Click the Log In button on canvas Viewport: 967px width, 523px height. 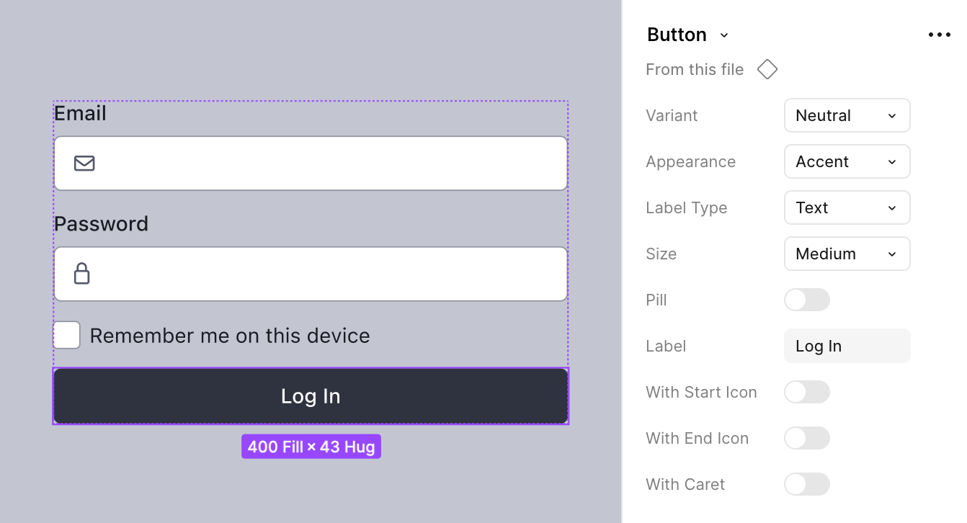[x=311, y=396]
